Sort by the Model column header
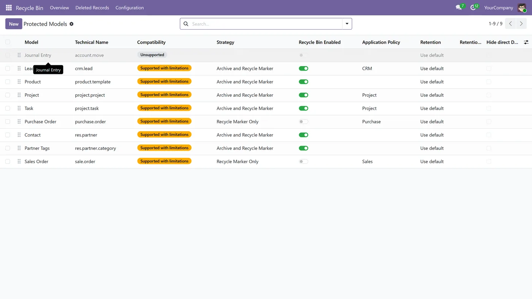 [x=32, y=42]
